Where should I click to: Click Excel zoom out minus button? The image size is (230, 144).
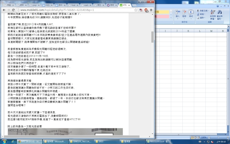click(209, 137)
